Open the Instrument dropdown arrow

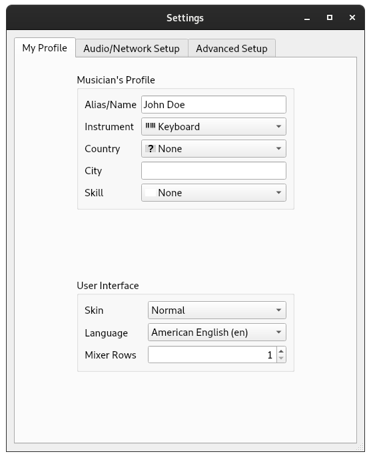point(278,126)
